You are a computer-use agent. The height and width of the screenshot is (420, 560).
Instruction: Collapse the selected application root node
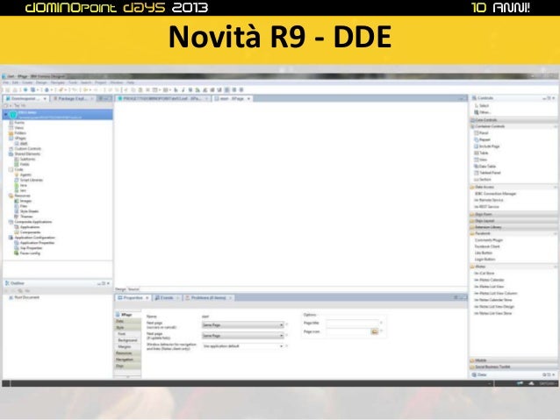[5, 114]
